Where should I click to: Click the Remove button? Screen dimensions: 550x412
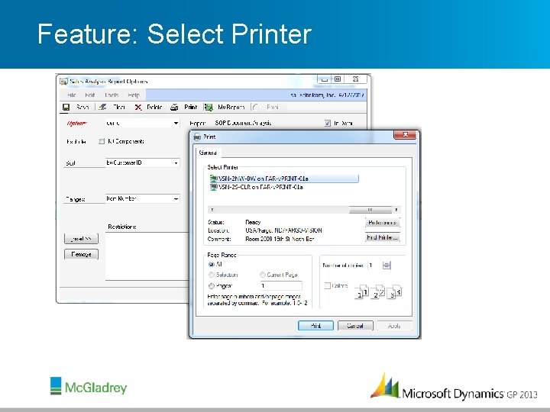tap(82, 254)
